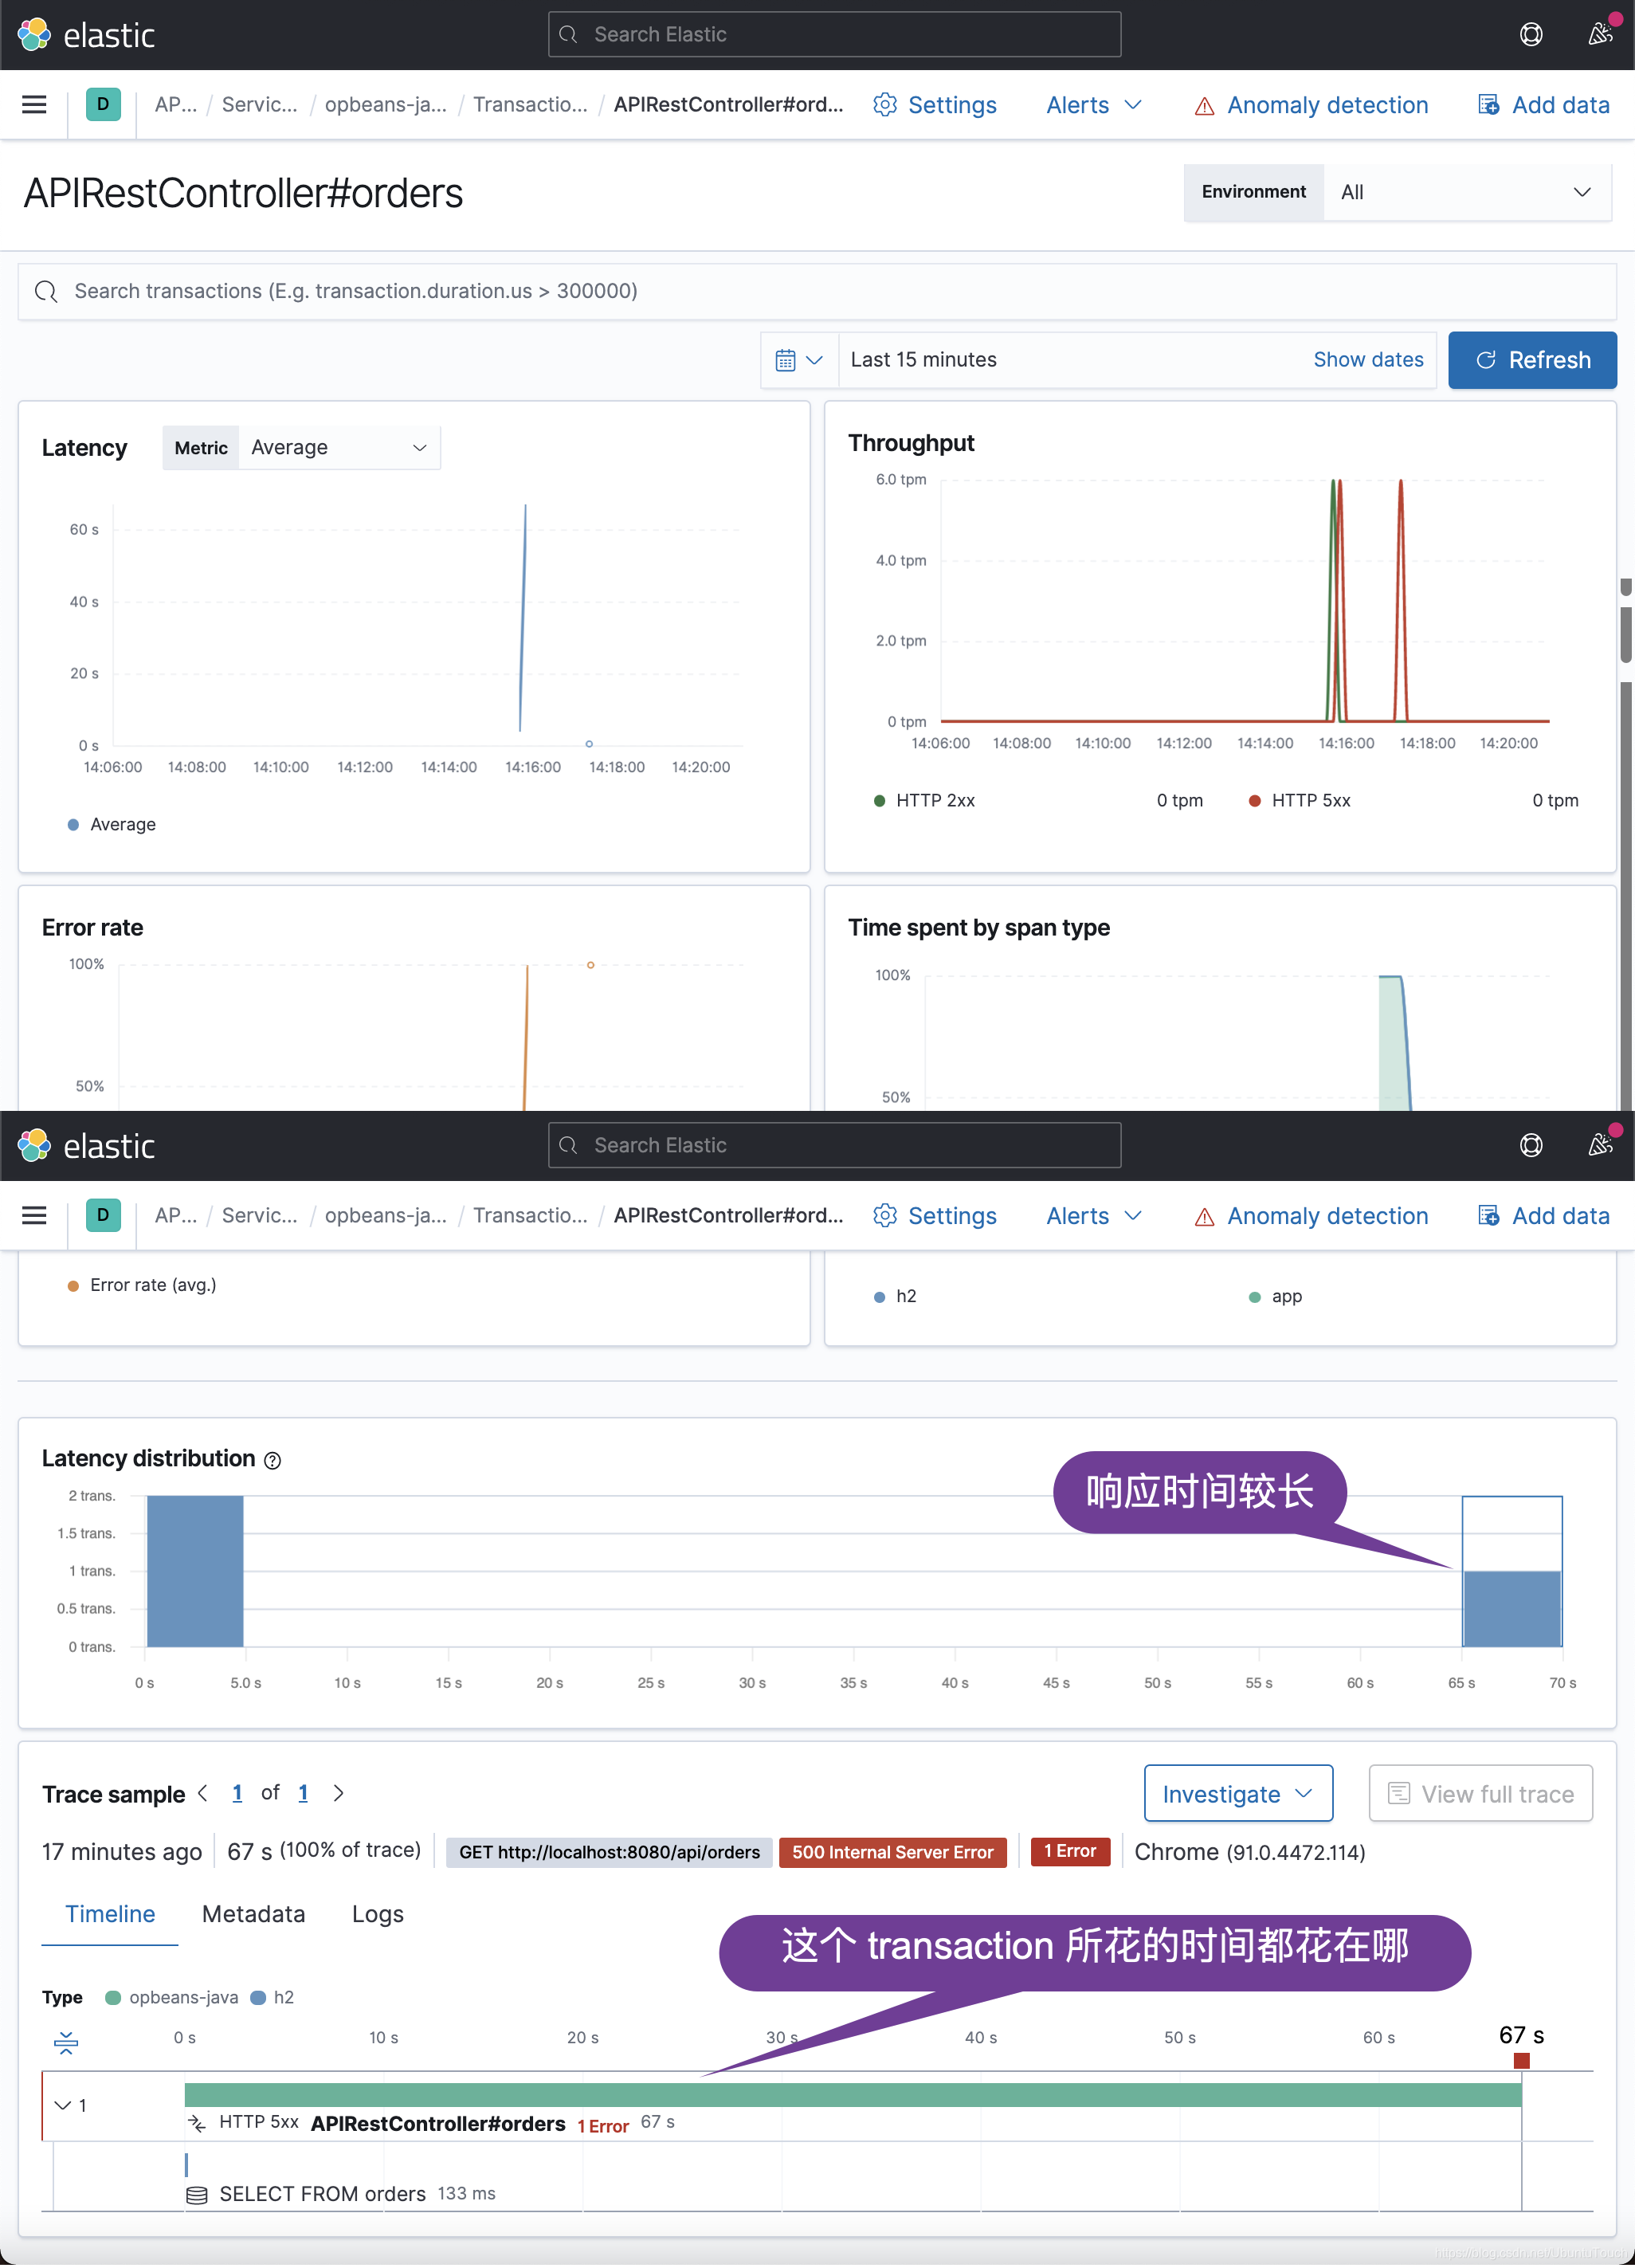
Task: Open the Add data link icon
Action: pyautogui.click(x=1488, y=105)
